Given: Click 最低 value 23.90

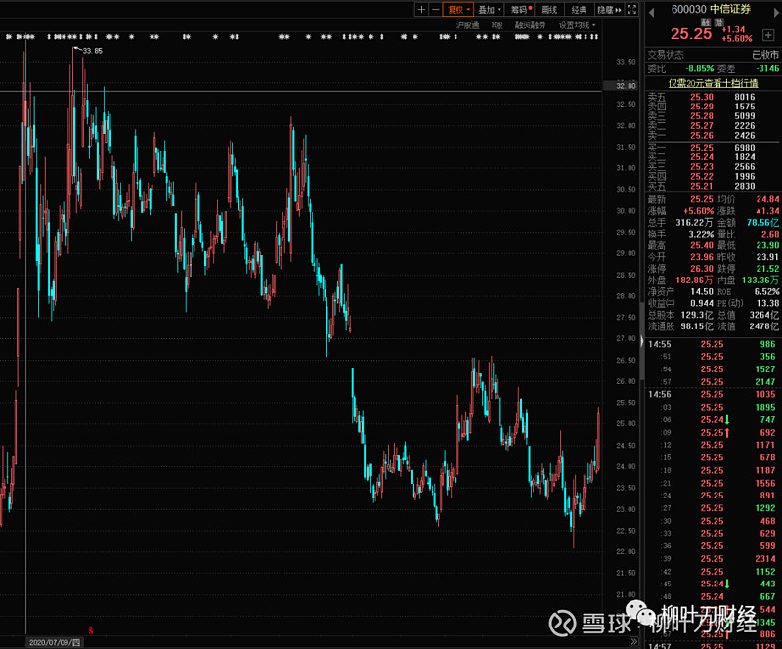Looking at the screenshot, I should tap(767, 245).
